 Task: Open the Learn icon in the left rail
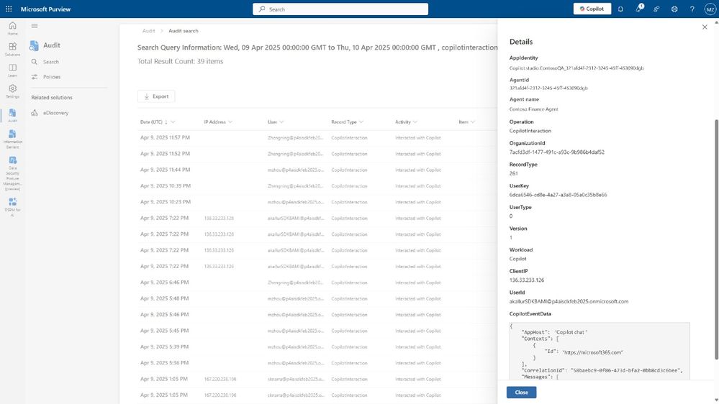(12, 70)
